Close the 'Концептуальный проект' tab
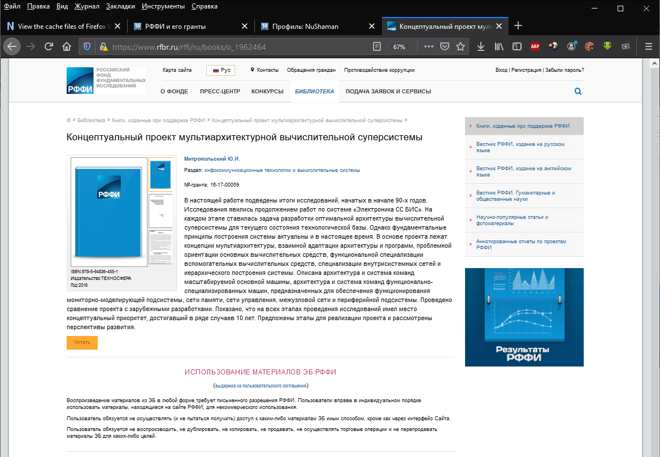This screenshot has width=660, height=457. [x=499, y=26]
